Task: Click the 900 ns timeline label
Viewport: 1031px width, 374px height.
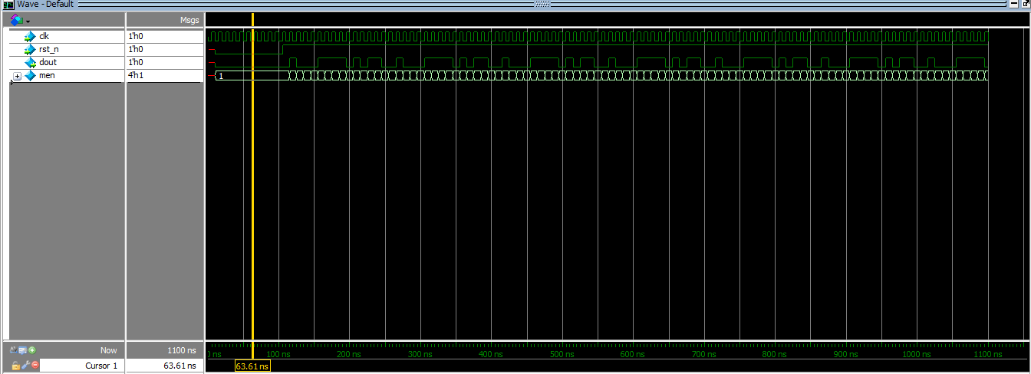Action: point(846,354)
